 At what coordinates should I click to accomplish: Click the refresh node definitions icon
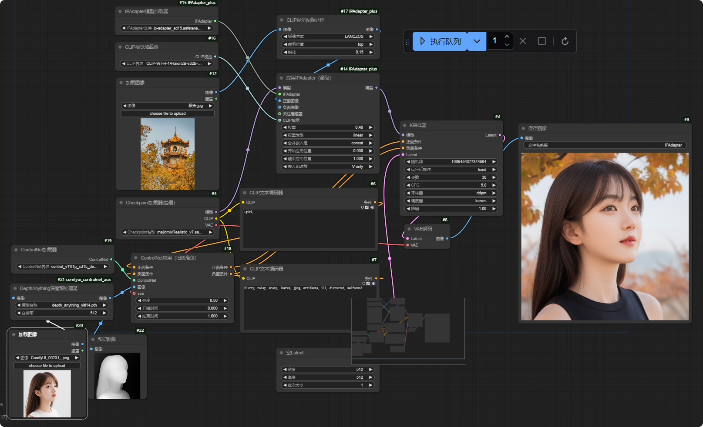click(565, 41)
